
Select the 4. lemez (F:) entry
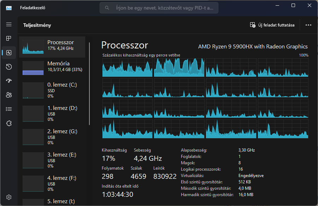[x=52, y=183]
